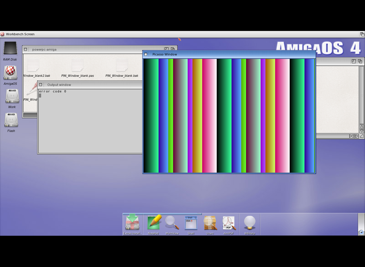This screenshot has width=365, height=267.
Task: Click the 'error code 0' output text
Action: pyautogui.click(x=53, y=91)
